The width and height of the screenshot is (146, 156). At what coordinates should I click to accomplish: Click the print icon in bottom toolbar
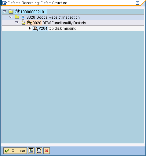[x=39, y=150]
